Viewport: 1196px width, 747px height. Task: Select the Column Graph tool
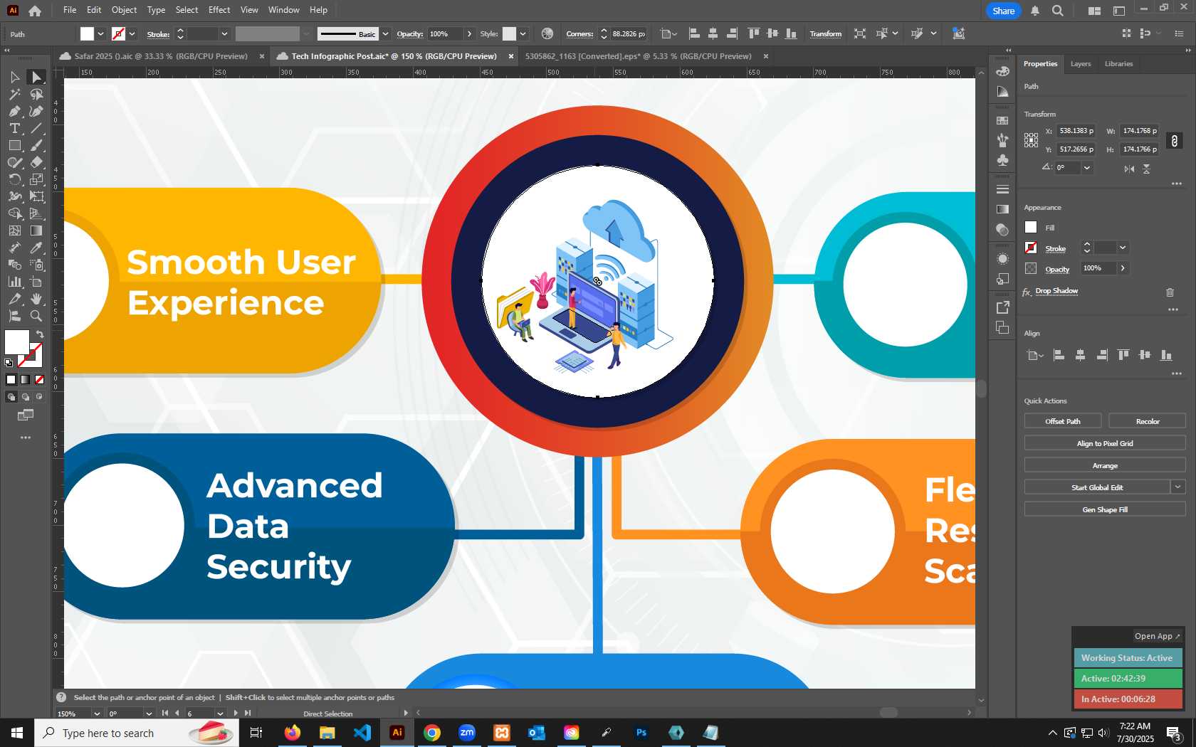14,282
